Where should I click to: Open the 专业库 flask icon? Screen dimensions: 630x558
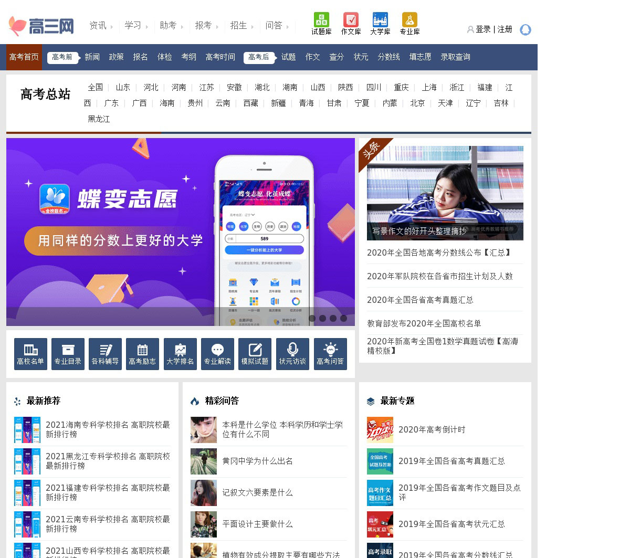[409, 20]
